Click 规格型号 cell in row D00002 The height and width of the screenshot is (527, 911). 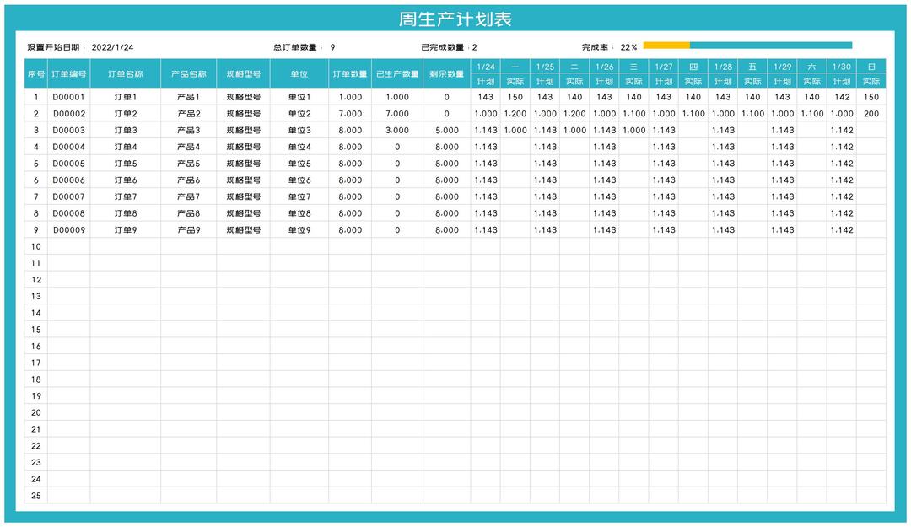(x=244, y=114)
